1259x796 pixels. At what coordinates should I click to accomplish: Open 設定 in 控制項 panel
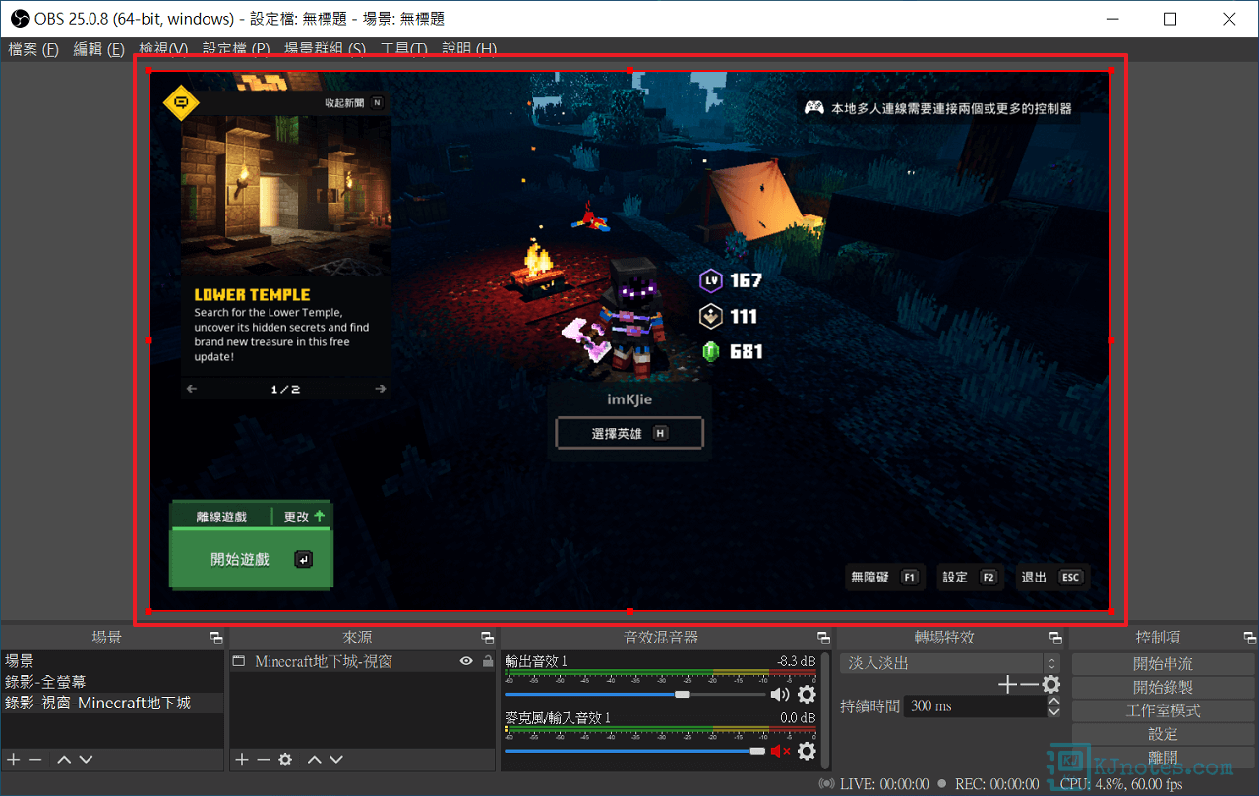coord(1163,734)
